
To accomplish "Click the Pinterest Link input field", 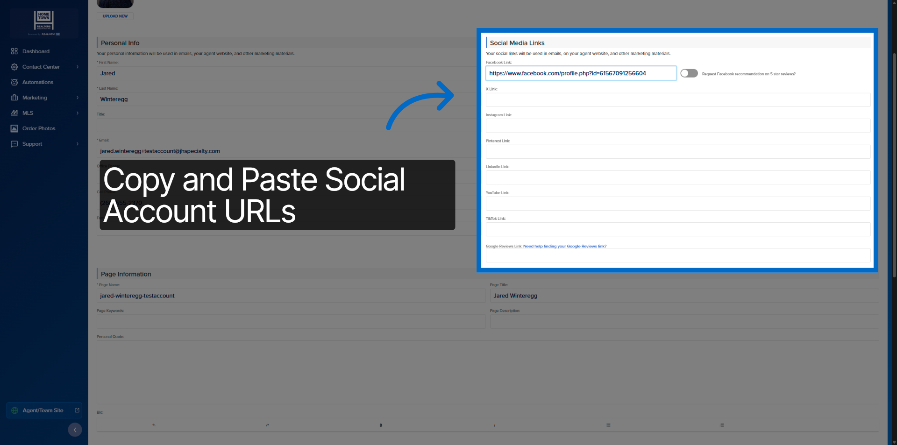I will (x=678, y=151).
